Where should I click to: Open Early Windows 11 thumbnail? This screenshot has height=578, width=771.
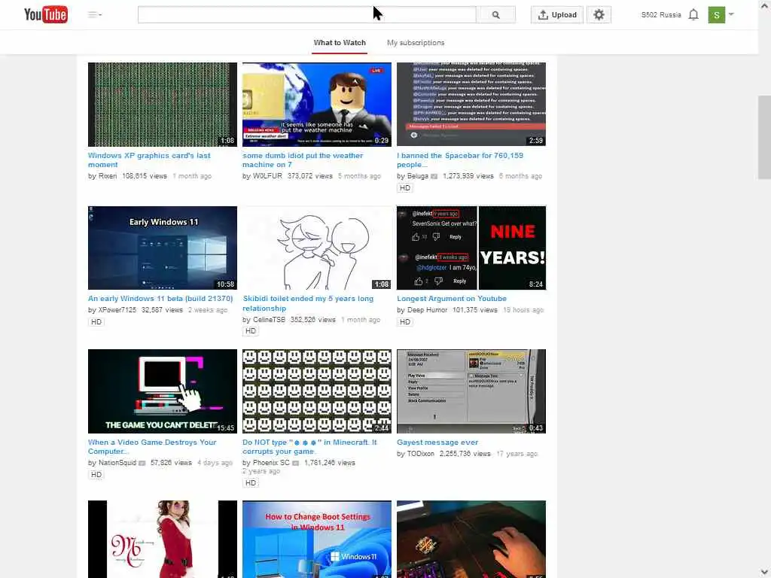pyautogui.click(x=163, y=248)
